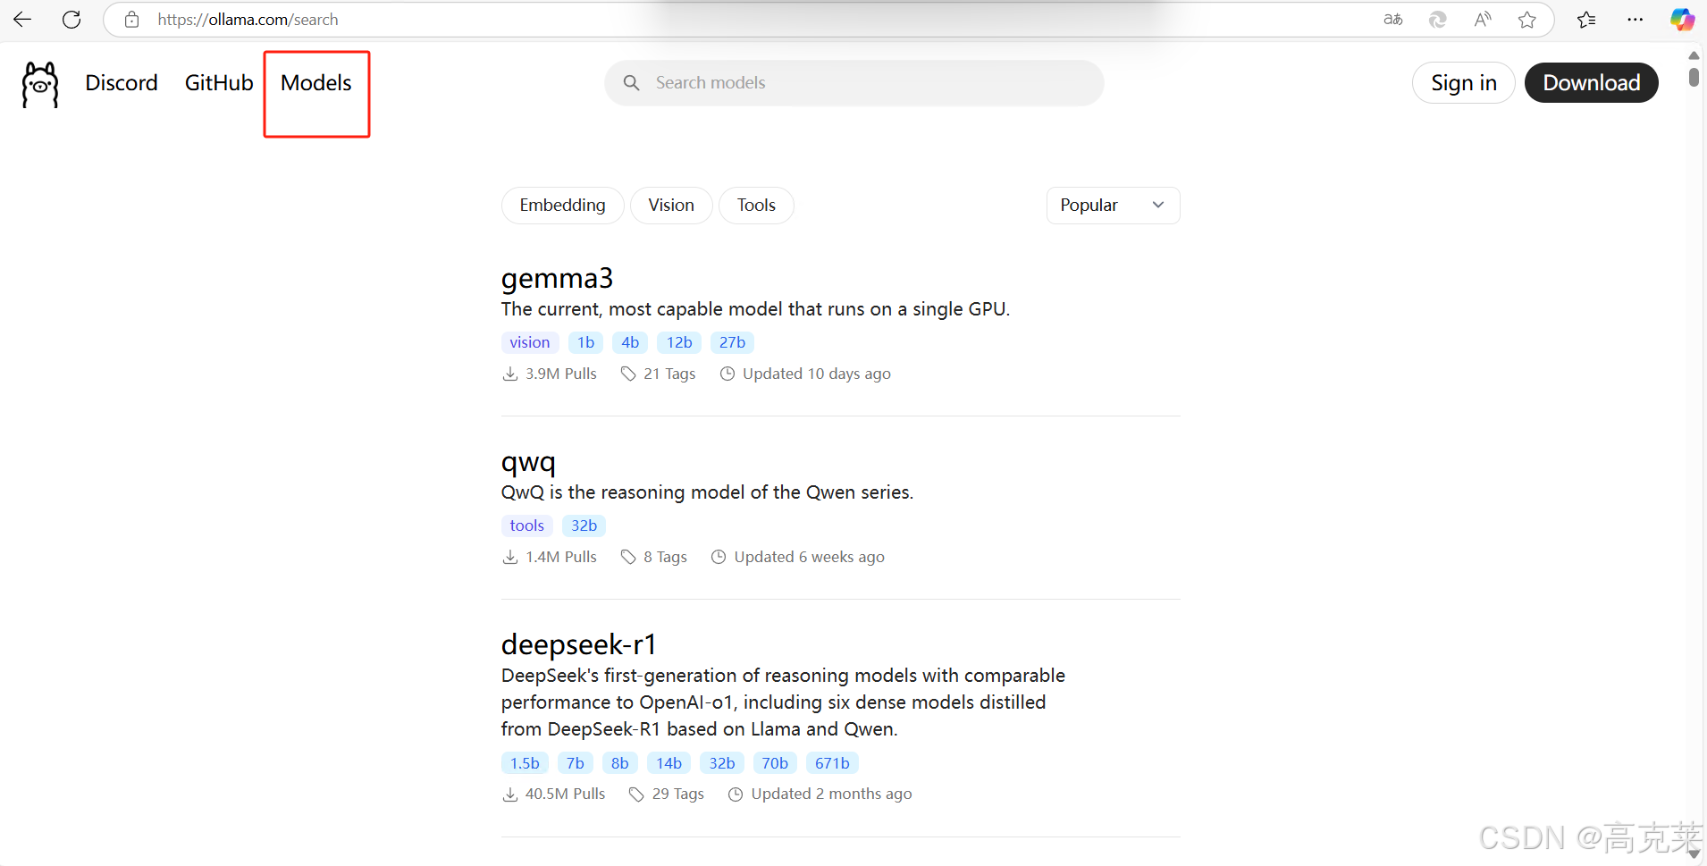Image resolution: width=1707 pixels, height=866 pixels.
Task: Click deepseek-r1 70b size tag
Action: 775,763
